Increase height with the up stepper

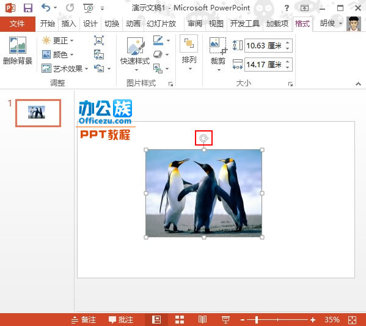coord(288,43)
